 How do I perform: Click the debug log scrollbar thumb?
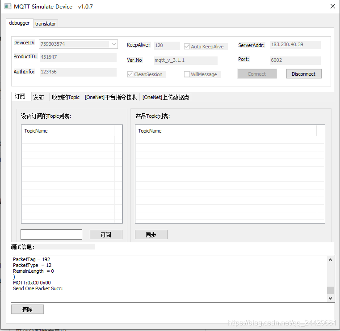(330, 290)
